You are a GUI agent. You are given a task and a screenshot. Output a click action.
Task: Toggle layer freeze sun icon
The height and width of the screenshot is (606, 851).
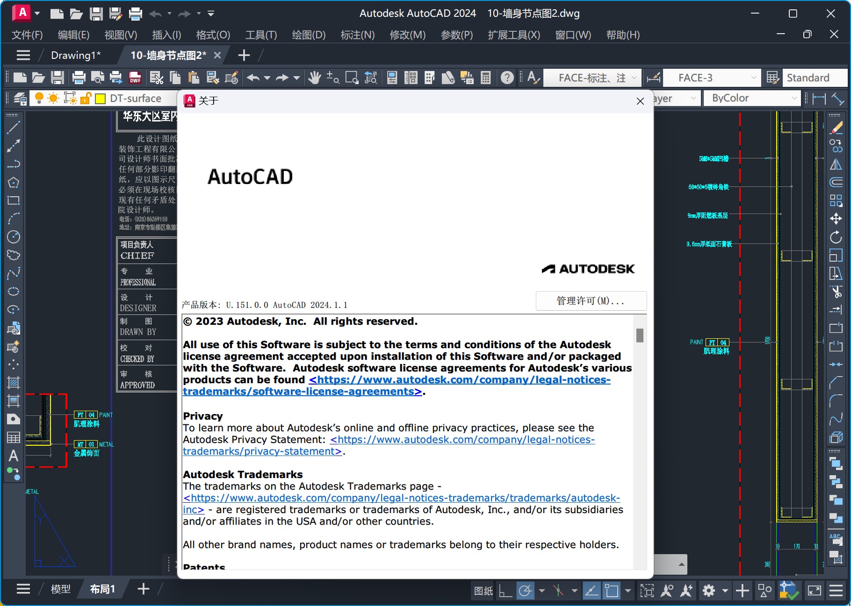[x=54, y=98]
